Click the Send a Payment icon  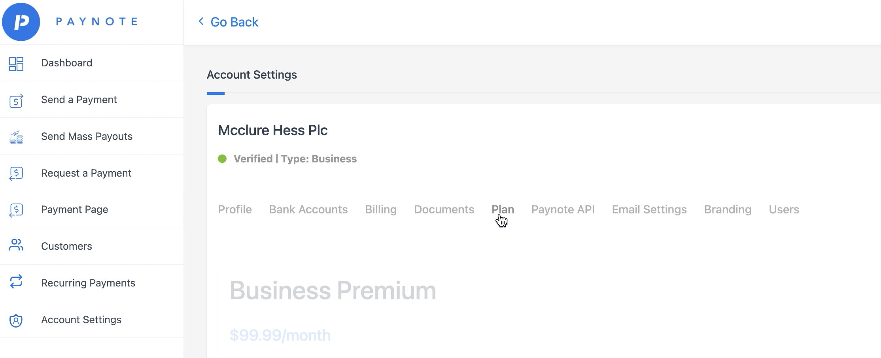[x=16, y=100]
